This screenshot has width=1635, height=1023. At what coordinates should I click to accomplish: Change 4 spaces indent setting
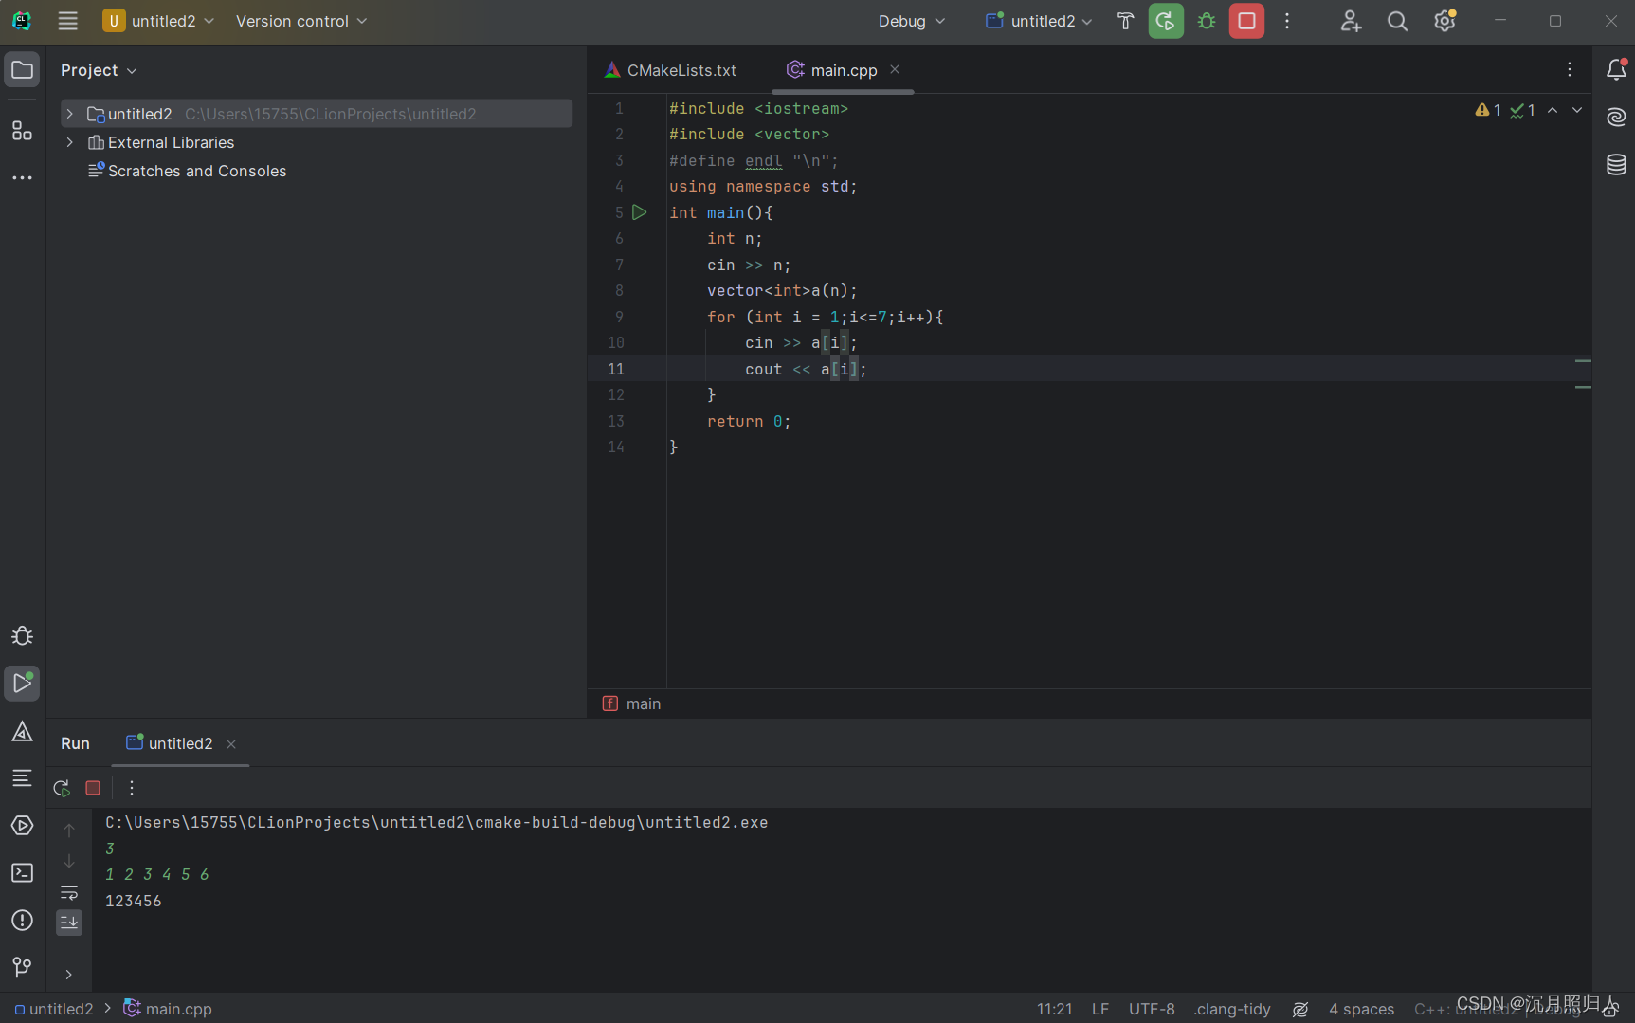1361,1009
